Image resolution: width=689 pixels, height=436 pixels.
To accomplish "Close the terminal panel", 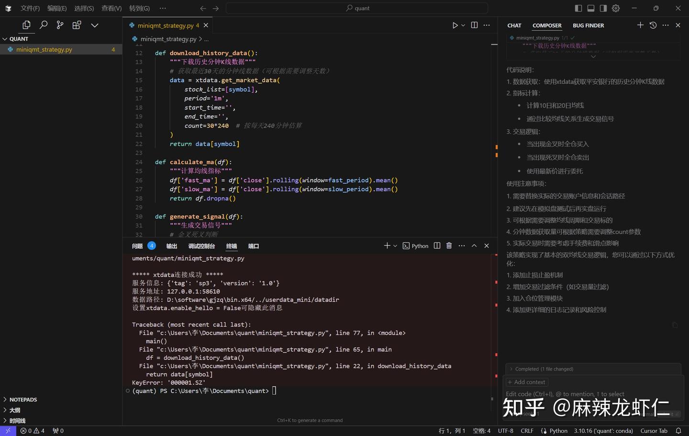I will (x=487, y=246).
